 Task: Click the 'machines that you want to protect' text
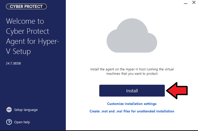click(132, 74)
